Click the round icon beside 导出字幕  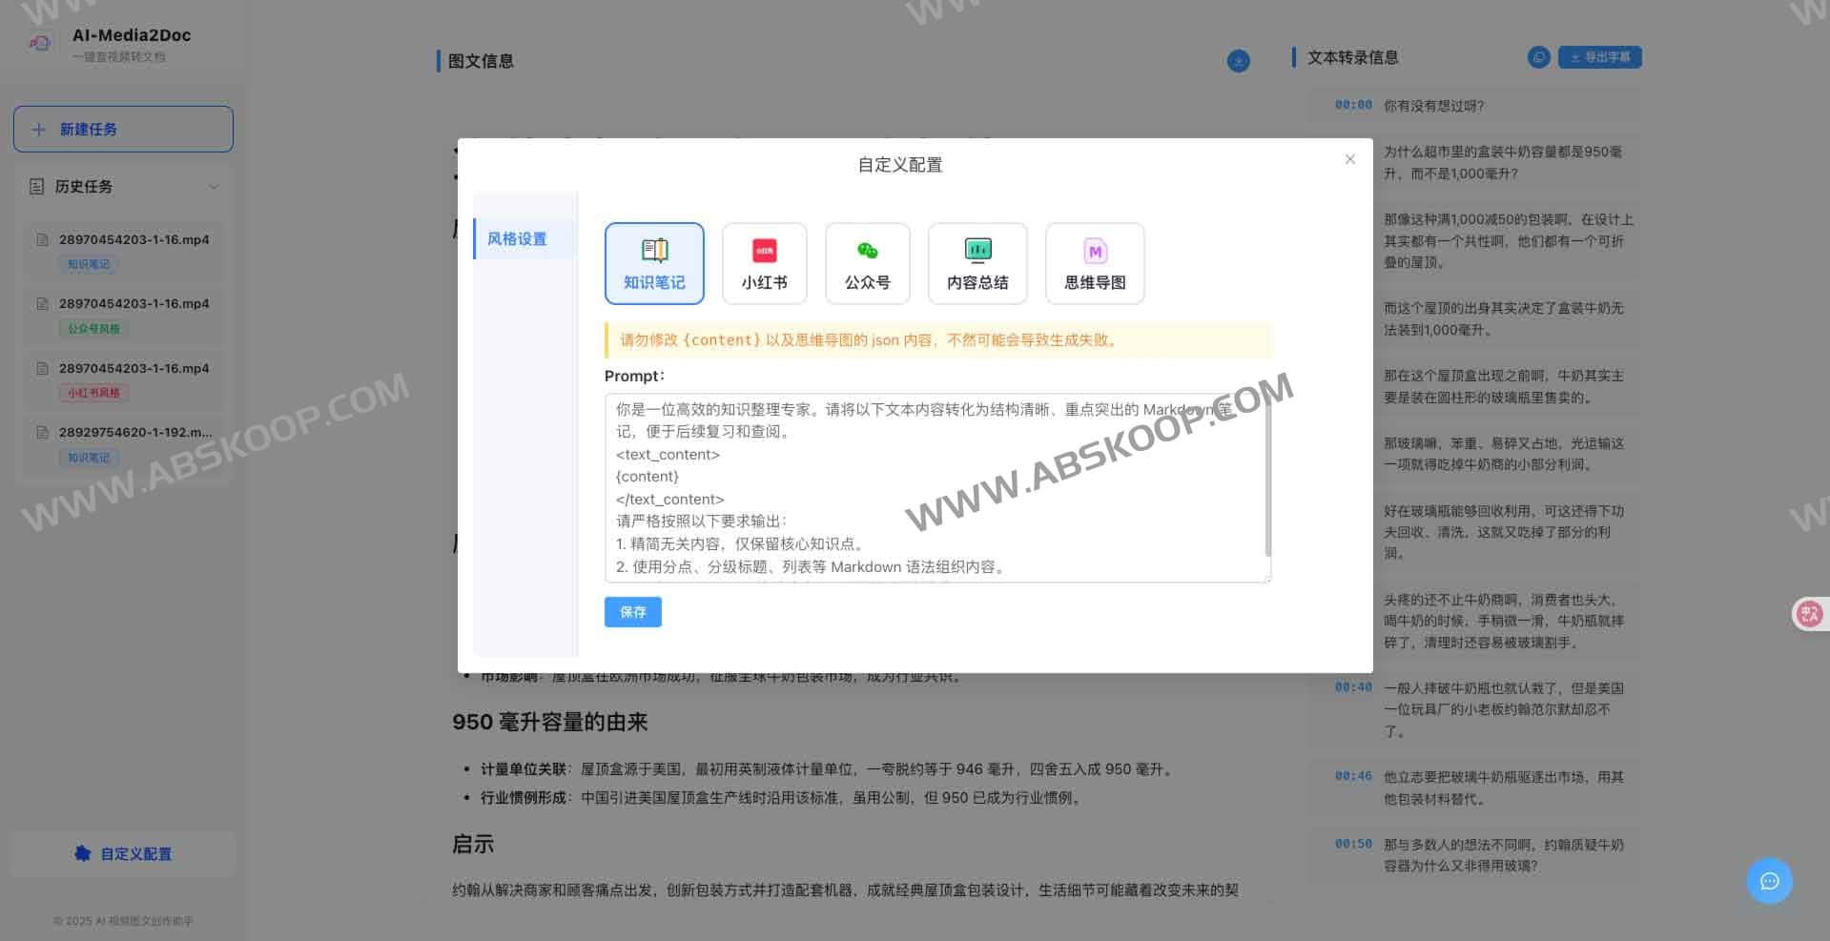coord(1538,57)
